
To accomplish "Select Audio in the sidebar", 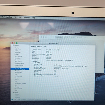I will click(x=16, y=51).
